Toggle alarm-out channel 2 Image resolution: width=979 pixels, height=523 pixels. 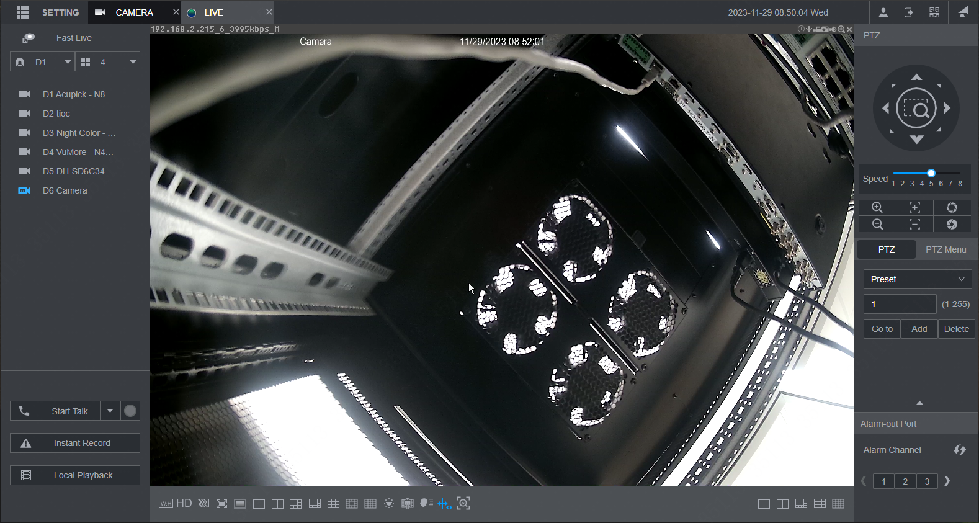tap(905, 481)
